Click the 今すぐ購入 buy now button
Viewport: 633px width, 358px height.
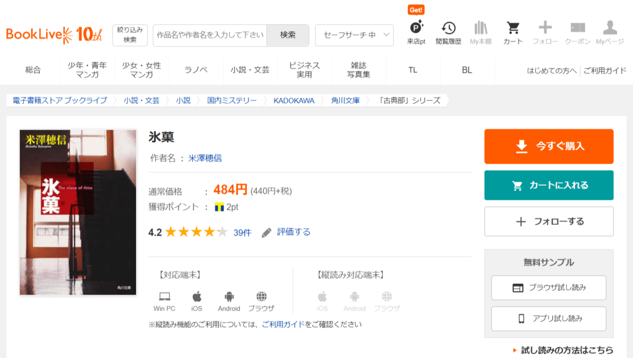549,146
